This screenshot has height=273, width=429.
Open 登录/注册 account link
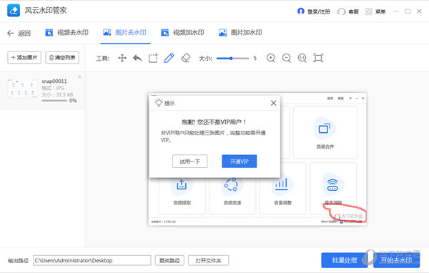314,11
